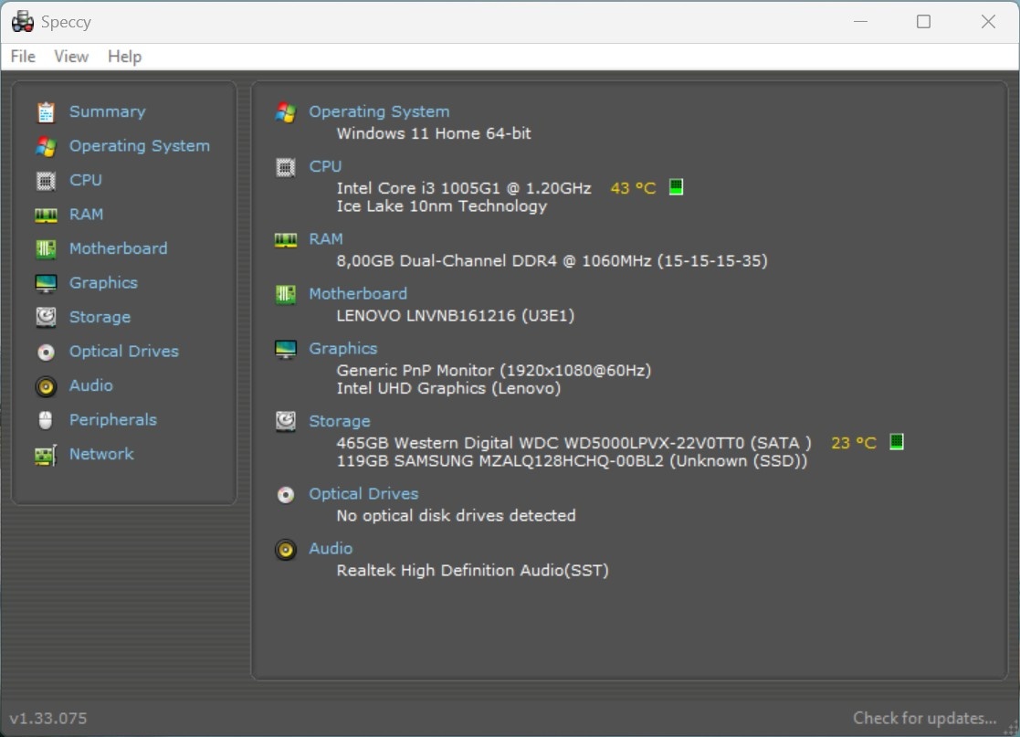The height and width of the screenshot is (737, 1020).
Task: Select the Graphics monitor icon in the sidebar
Action: tap(46, 282)
